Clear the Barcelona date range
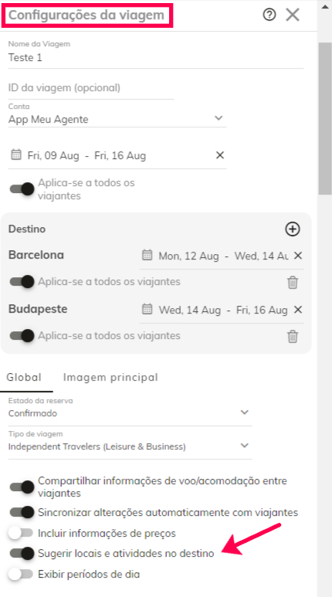Viewport: 332px width, 597px height. pos(298,256)
